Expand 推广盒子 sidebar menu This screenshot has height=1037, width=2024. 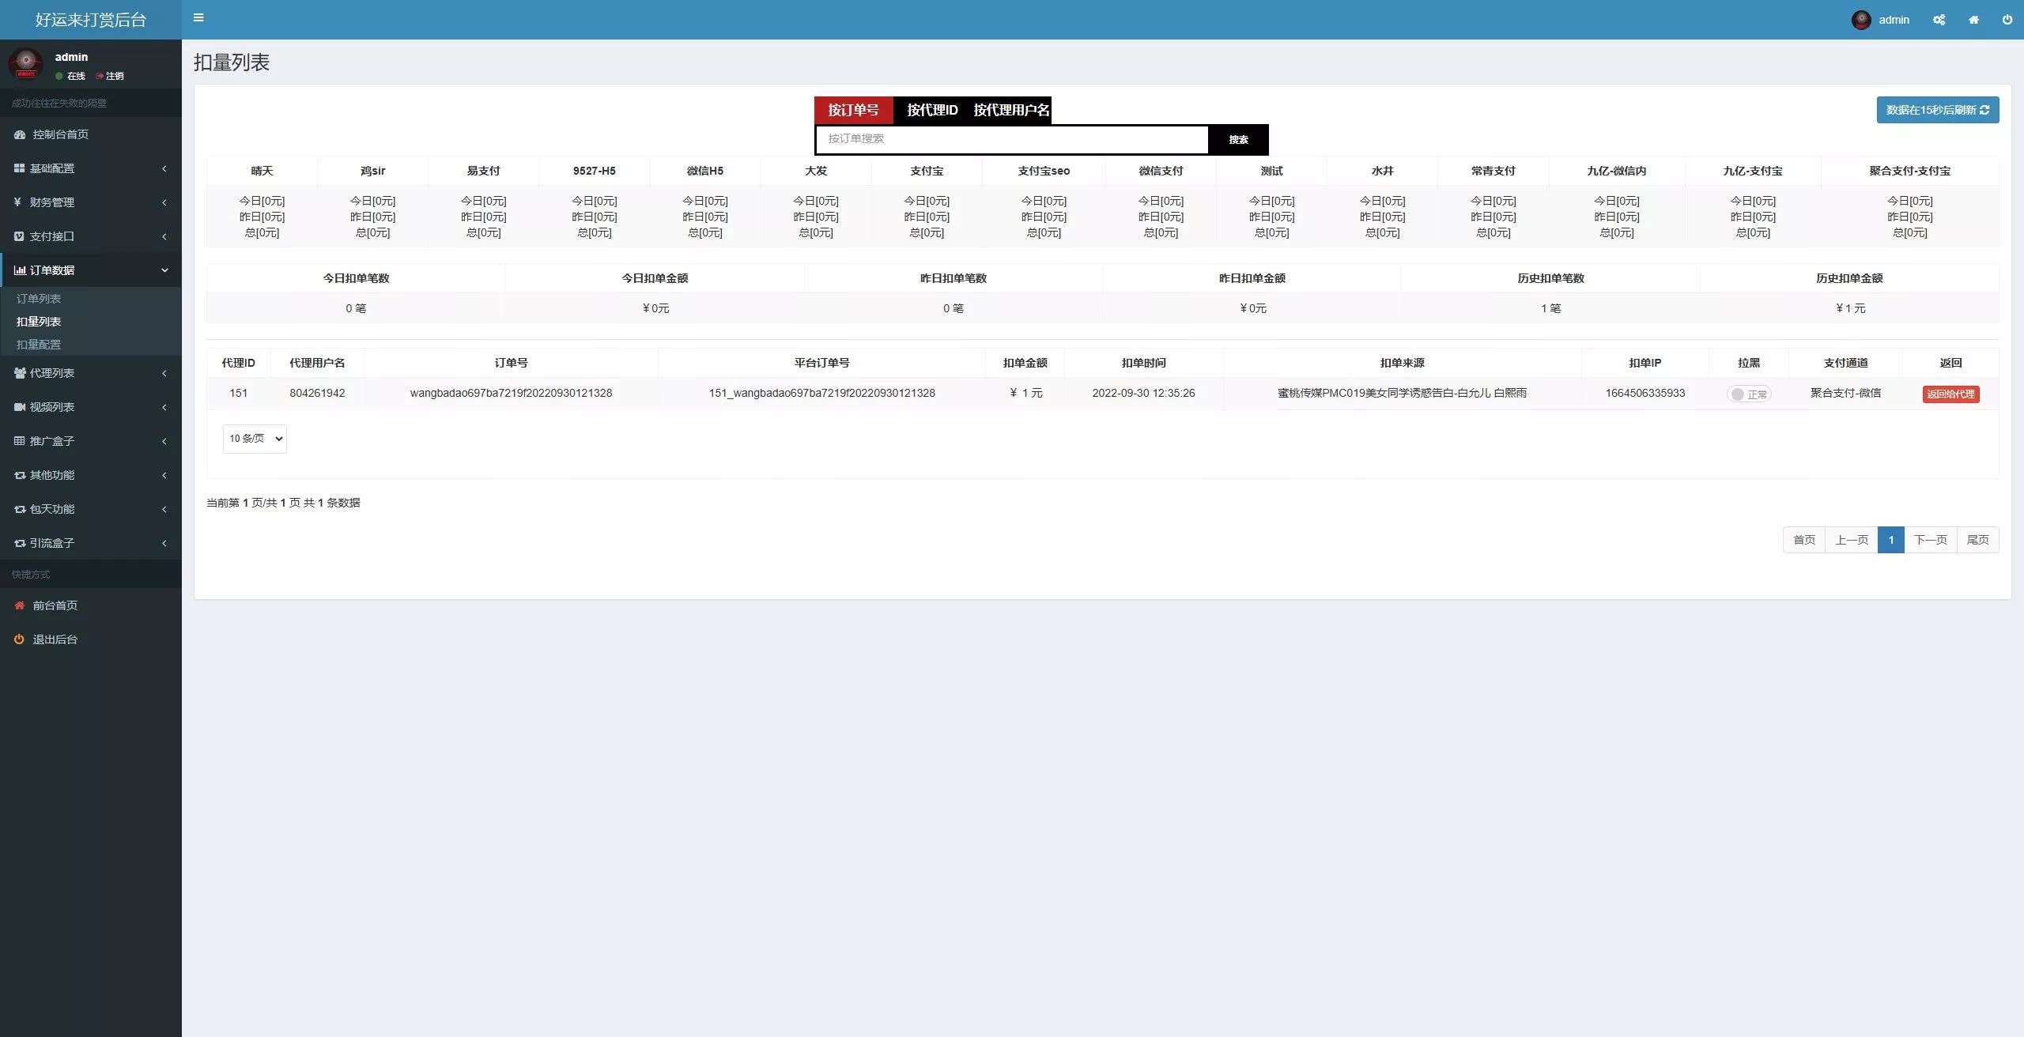coord(91,441)
